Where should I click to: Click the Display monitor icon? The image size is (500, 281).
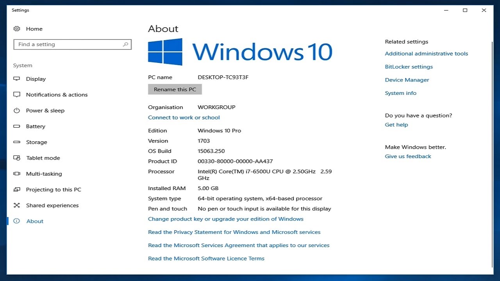point(17,79)
